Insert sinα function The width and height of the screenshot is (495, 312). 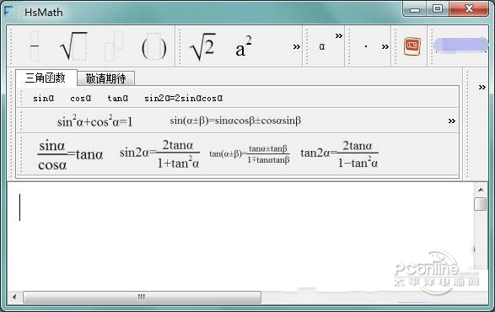pyautogui.click(x=43, y=98)
